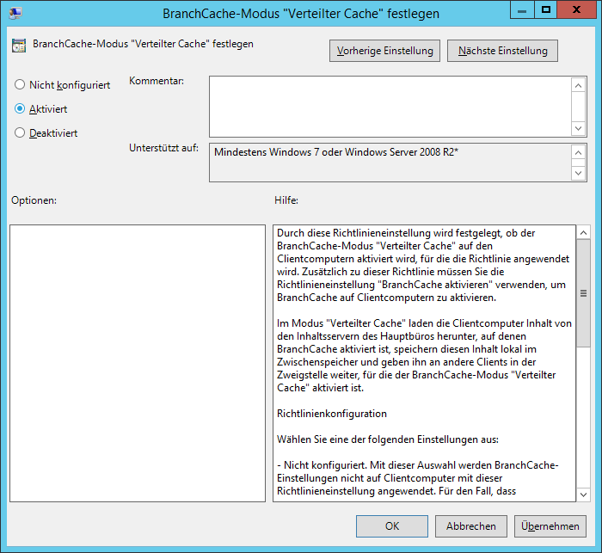Click the policy setting icon beside the heading
This screenshot has height=553, width=602.
[19, 46]
